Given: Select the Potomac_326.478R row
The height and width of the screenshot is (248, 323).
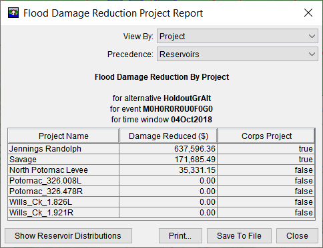Looking at the screenshot, I should [161, 191].
